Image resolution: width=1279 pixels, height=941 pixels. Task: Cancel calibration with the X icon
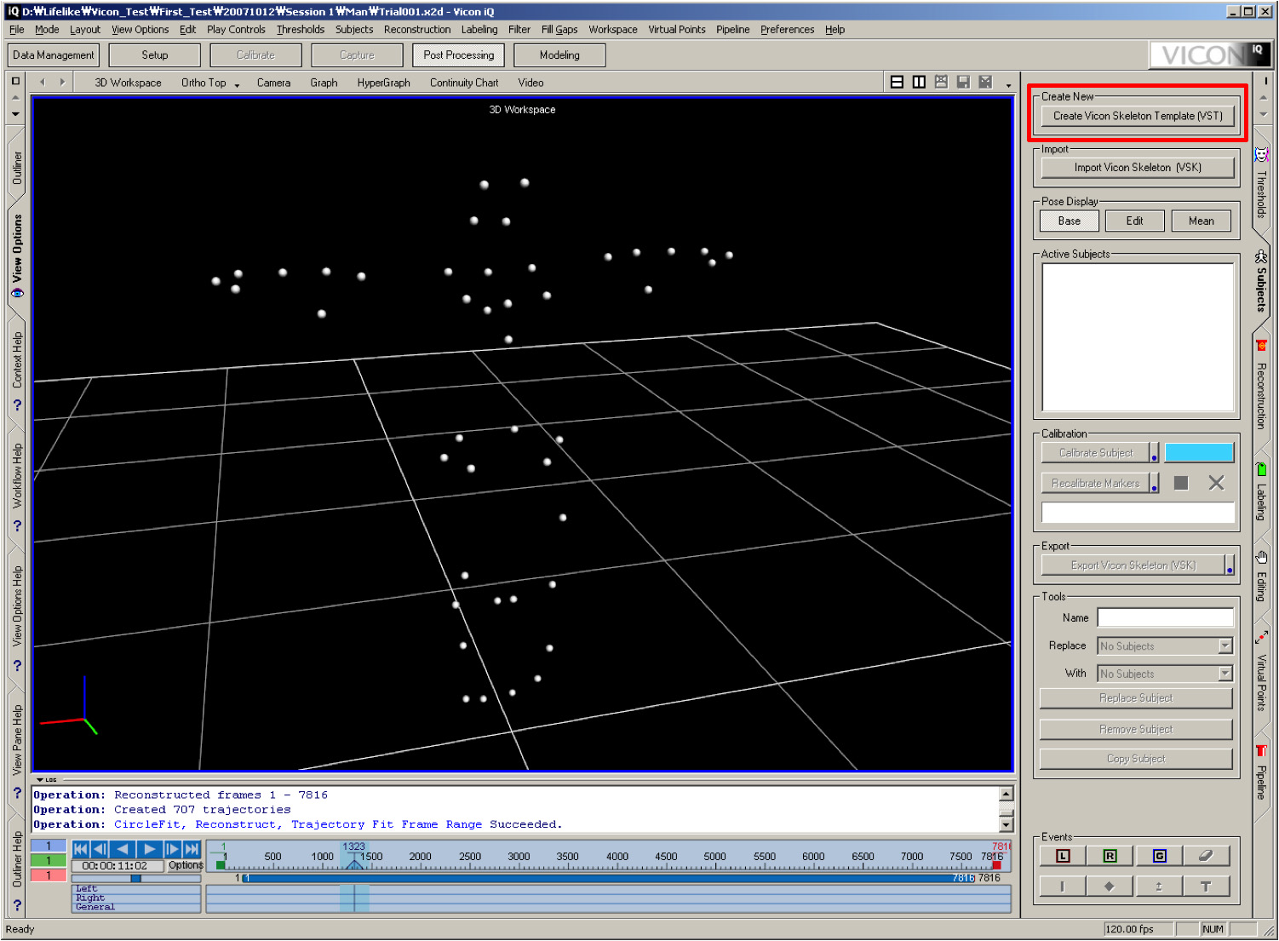(x=1216, y=483)
